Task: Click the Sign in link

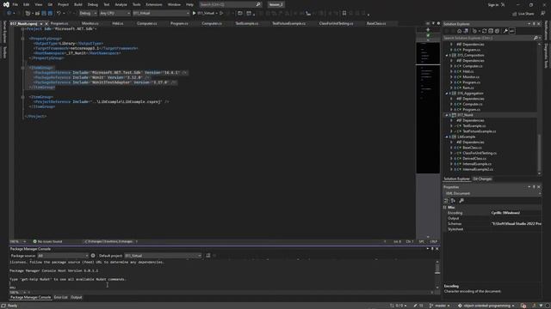Action: tap(493, 4)
